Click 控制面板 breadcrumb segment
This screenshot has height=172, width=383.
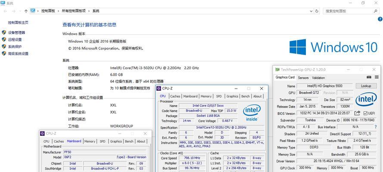click(48, 11)
